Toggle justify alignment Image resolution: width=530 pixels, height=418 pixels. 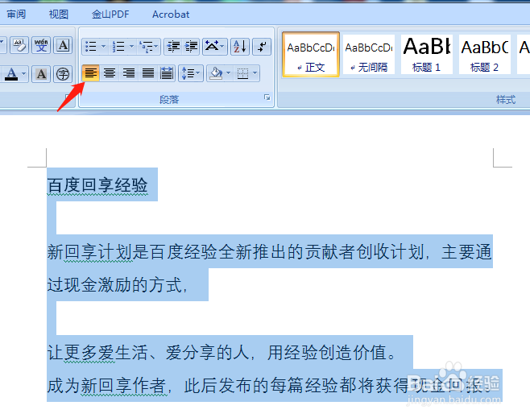coord(148,73)
